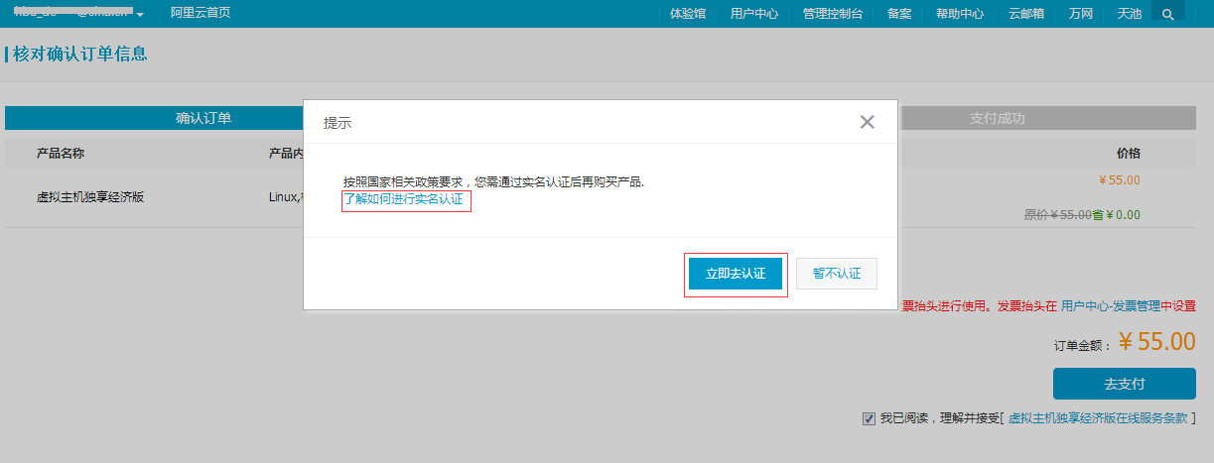1214x463 pixels.
Task: Click the 立即去认证 button
Action: (x=736, y=275)
